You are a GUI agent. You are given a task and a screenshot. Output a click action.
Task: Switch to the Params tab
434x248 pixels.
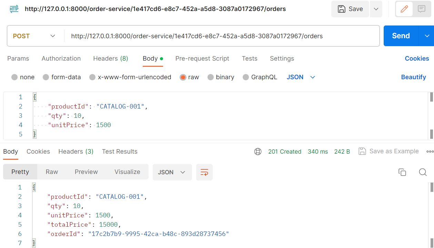[x=18, y=59]
